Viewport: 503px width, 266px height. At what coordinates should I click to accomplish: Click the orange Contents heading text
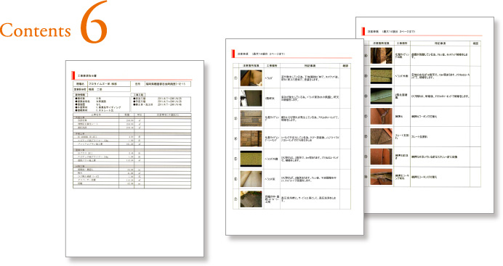[36, 30]
